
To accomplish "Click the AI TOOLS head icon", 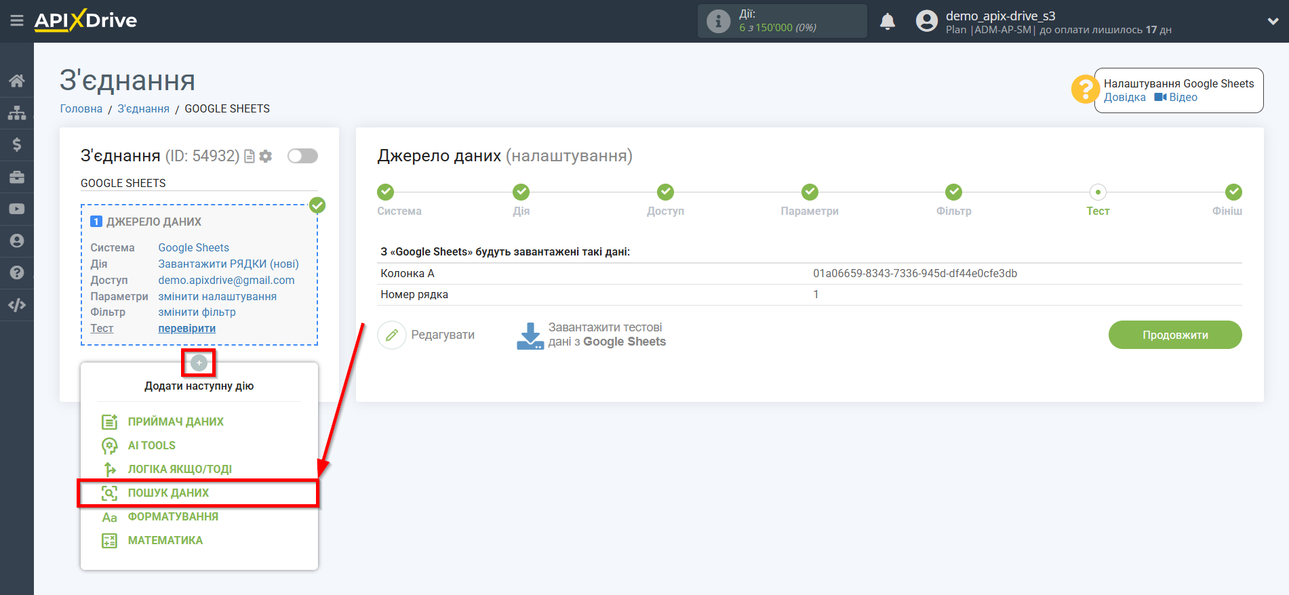I will [109, 446].
